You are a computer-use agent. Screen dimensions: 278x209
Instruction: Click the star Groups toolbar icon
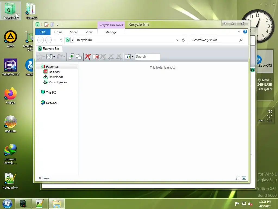40,57
